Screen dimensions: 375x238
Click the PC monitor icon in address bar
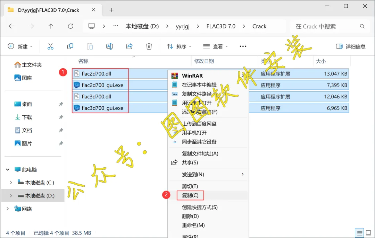pyautogui.click(x=92, y=26)
